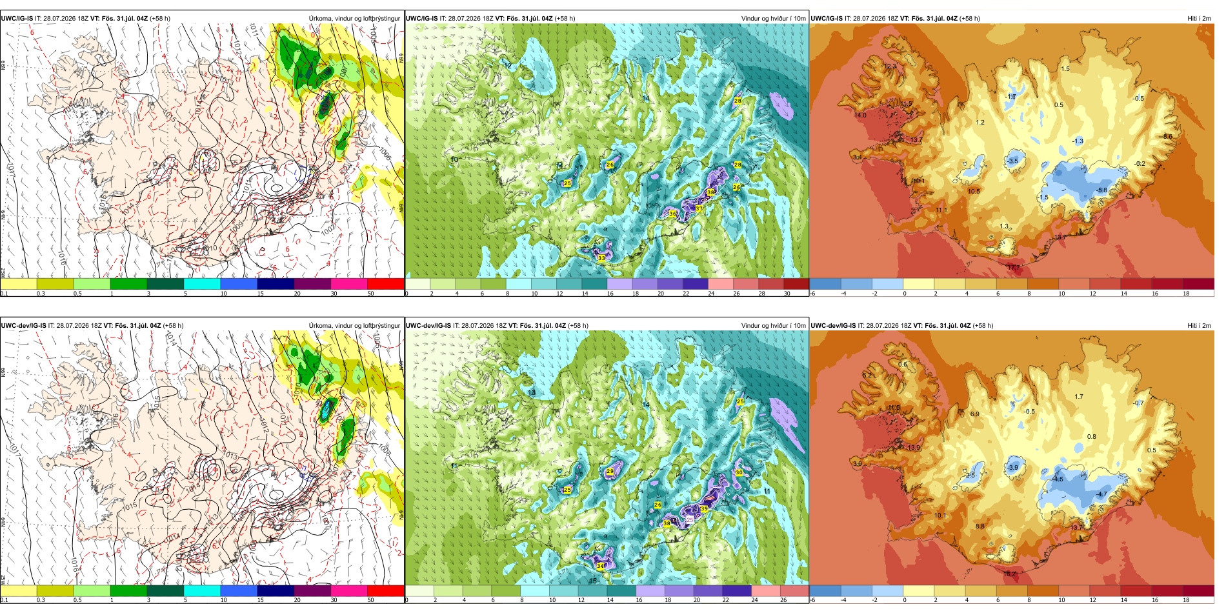Viewport: 1226px width, 613px height.
Task: Select the purple 20 mm swatch in top precipitation legend
Action: (312, 284)
